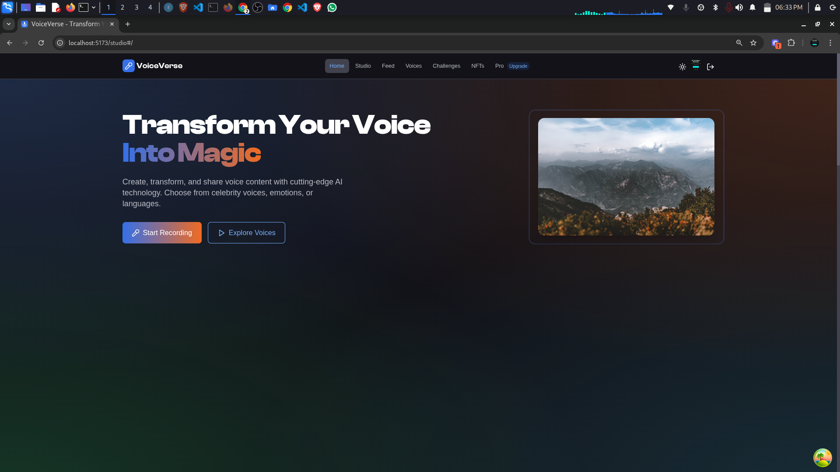Screen dimensions: 840x472
Task: Expand terminal dropdown arrow in taskbar
Action: pos(94,7)
